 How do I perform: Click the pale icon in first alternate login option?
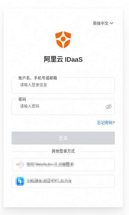pos(20,165)
